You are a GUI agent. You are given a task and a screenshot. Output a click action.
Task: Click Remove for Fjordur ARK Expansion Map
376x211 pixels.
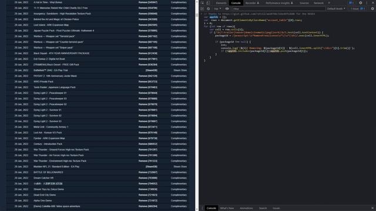tap(148, 138)
